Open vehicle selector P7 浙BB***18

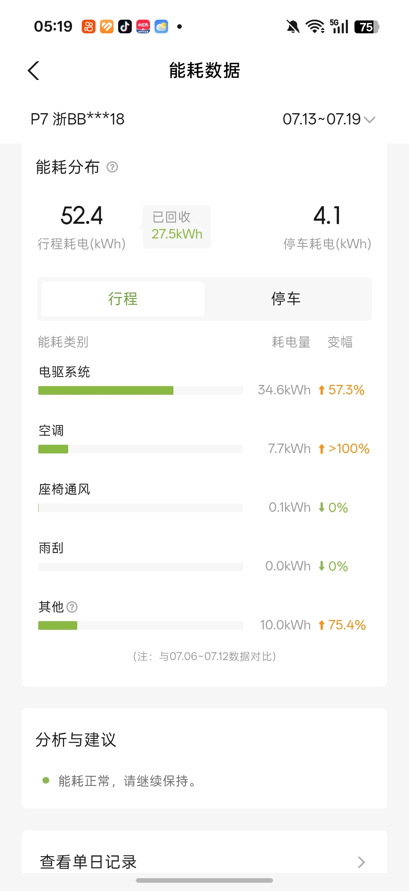[78, 119]
